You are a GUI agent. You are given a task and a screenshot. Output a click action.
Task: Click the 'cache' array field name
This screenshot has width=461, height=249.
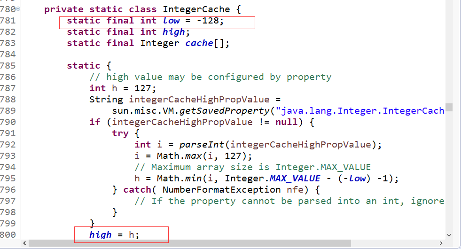[199, 43]
